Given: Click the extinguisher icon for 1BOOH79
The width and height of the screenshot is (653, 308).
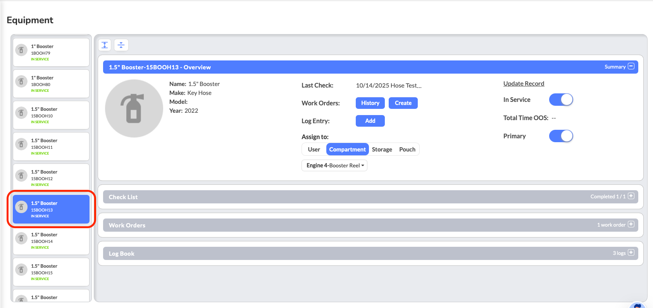Looking at the screenshot, I should 21,50.
